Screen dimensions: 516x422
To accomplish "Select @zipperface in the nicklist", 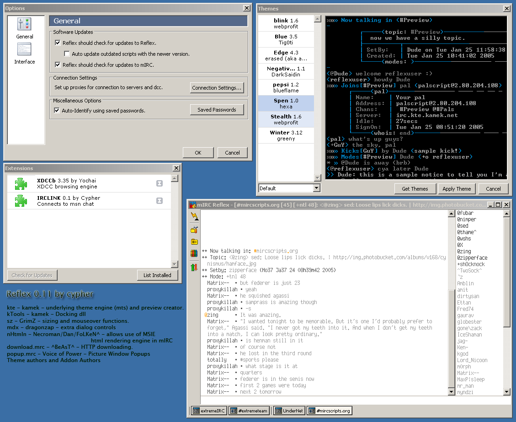I will click(472, 258).
